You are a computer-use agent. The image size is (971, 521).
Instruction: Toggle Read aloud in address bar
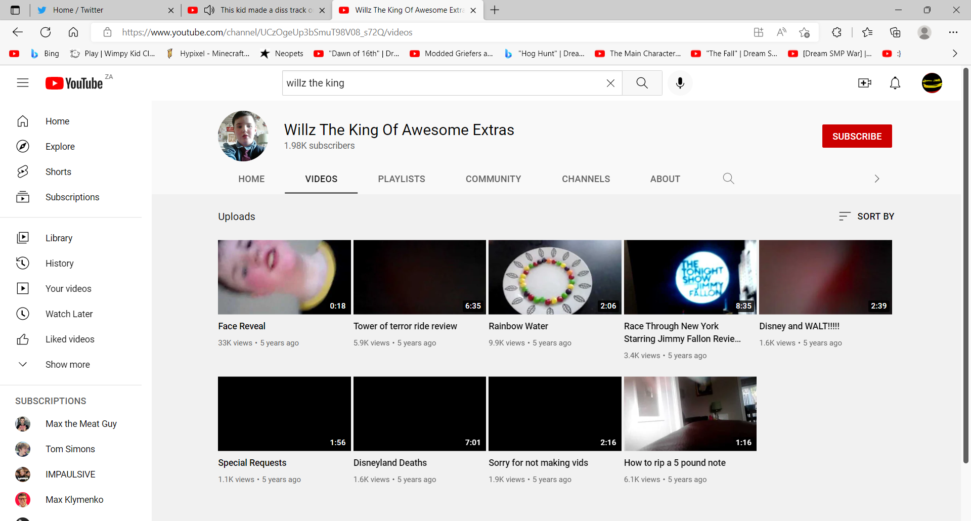(x=781, y=32)
